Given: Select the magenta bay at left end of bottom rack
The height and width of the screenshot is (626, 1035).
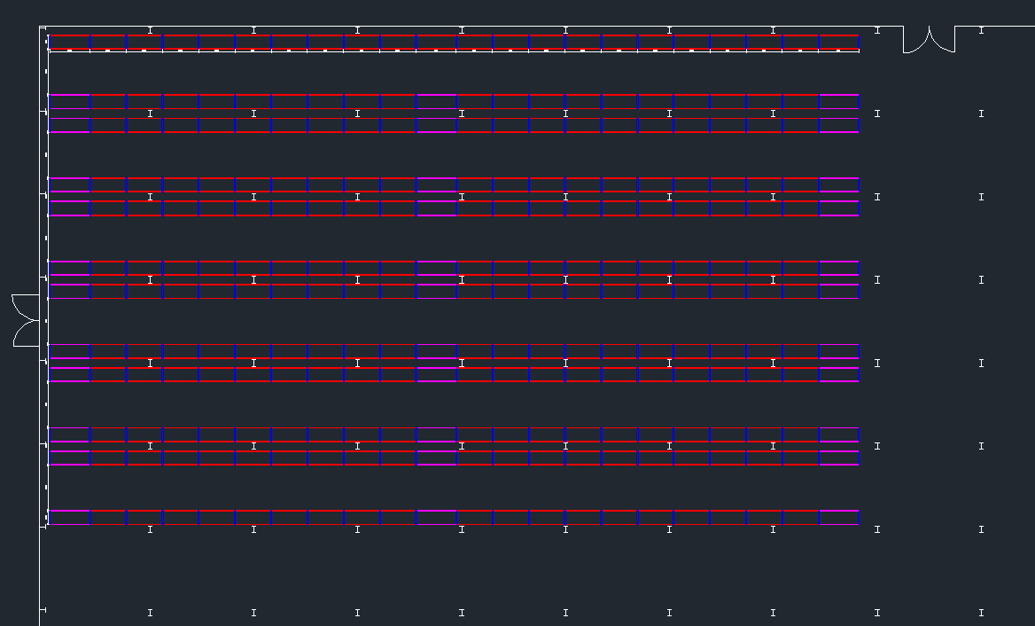Looking at the screenshot, I should point(69,517).
